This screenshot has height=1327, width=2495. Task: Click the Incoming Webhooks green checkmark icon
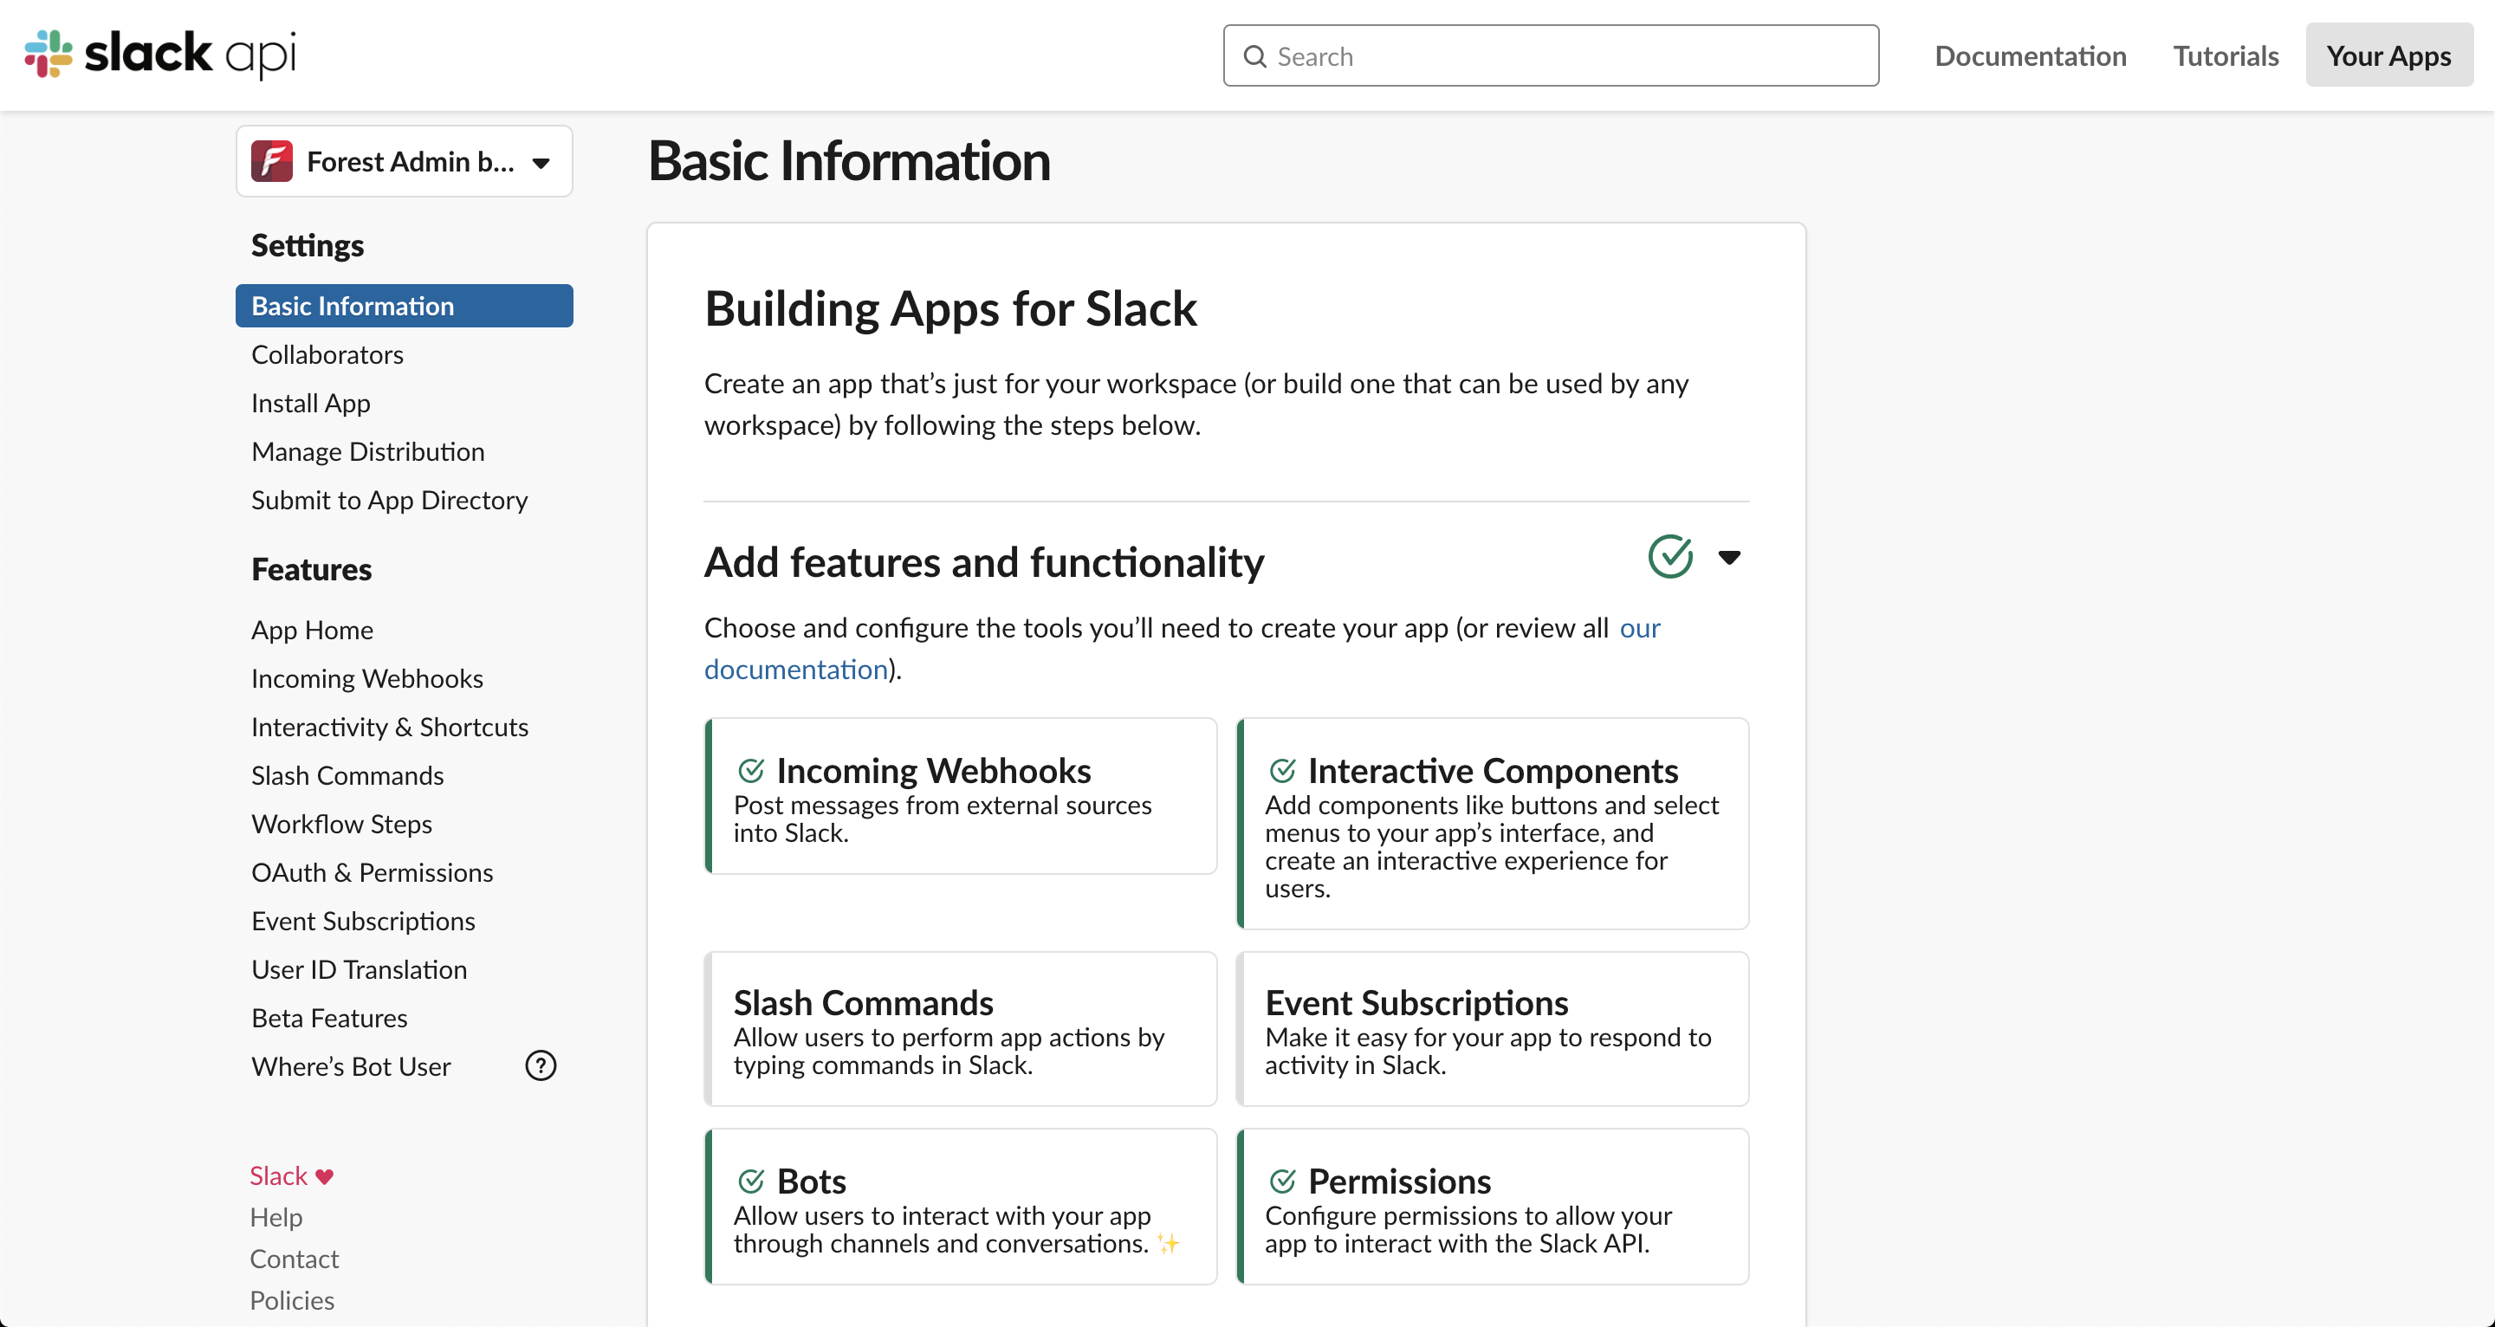[x=750, y=771]
